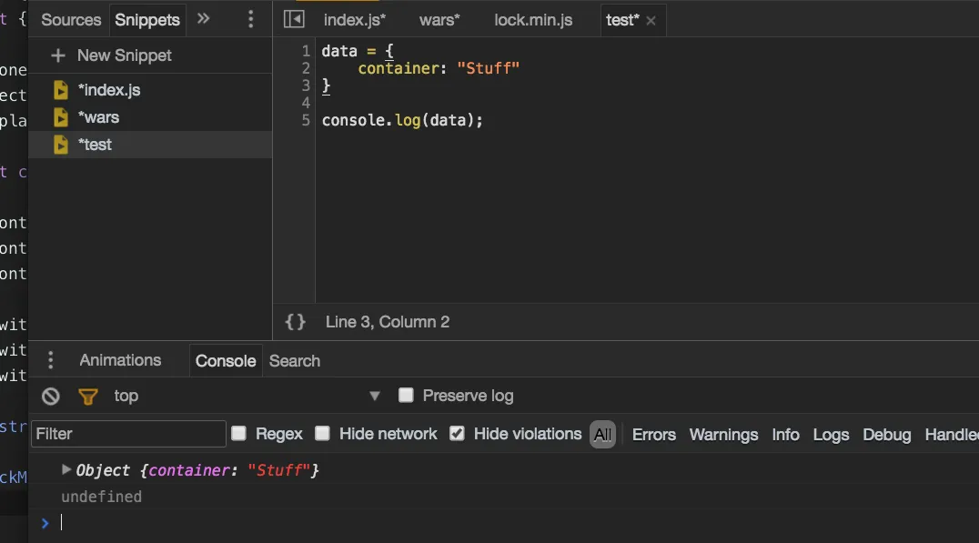The width and height of the screenshot is (979, 543).
Task: Click line number 4 in the gutter
Action: pos(306,103)
